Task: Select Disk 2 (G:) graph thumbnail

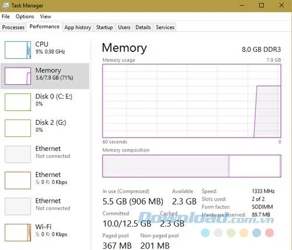Action: (18, 128)
